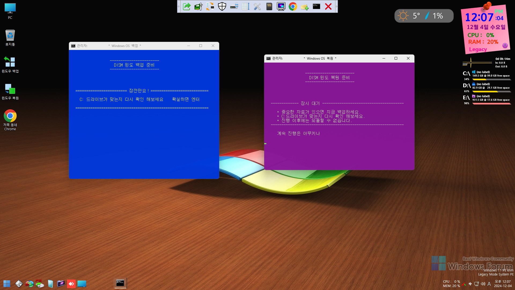
Task: Open the green share arrow launcher icon
Action: pos(187,6)
